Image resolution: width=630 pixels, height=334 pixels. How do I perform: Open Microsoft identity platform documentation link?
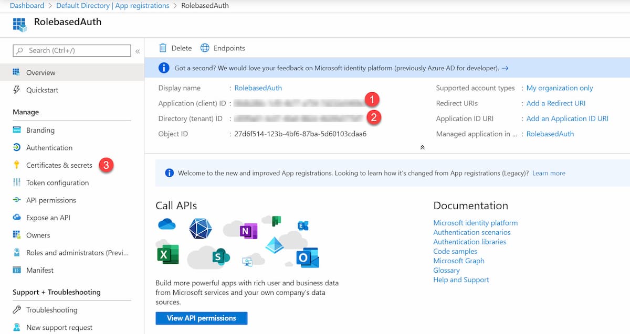tap(476, 223)
